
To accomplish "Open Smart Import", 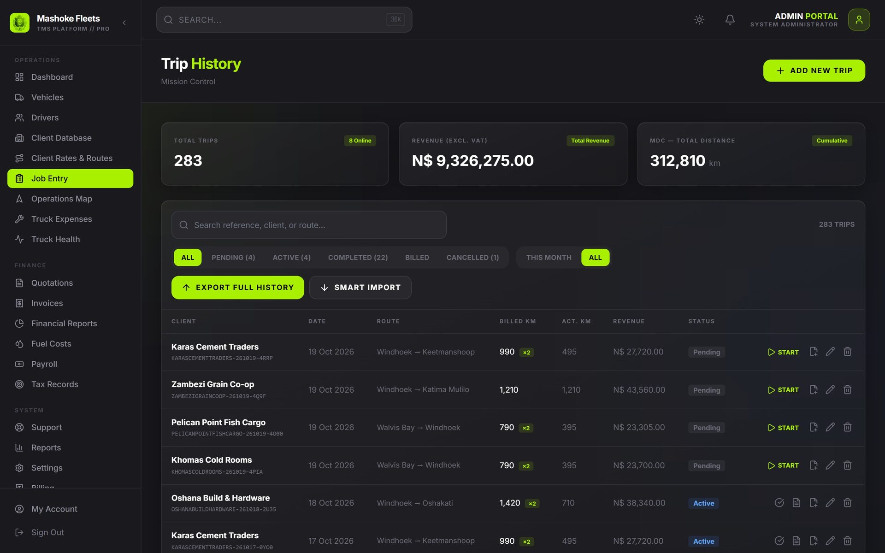I will click(x=360, y=288).
